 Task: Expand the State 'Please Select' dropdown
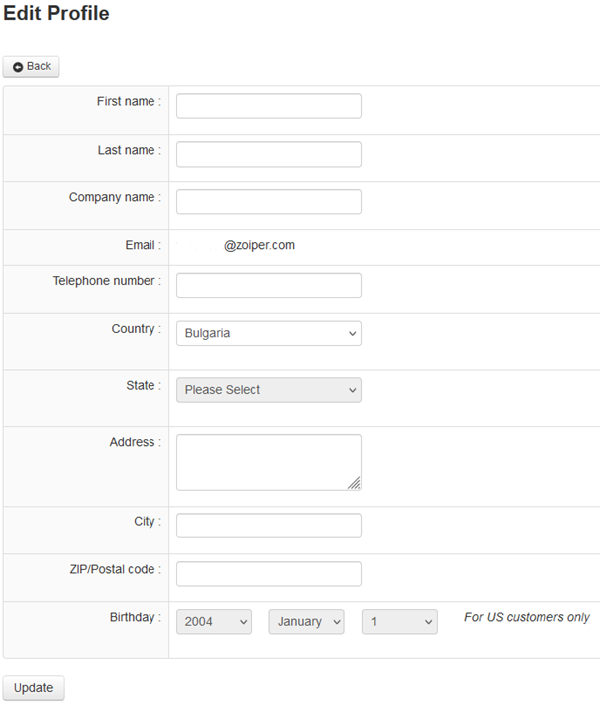[268, 390]
